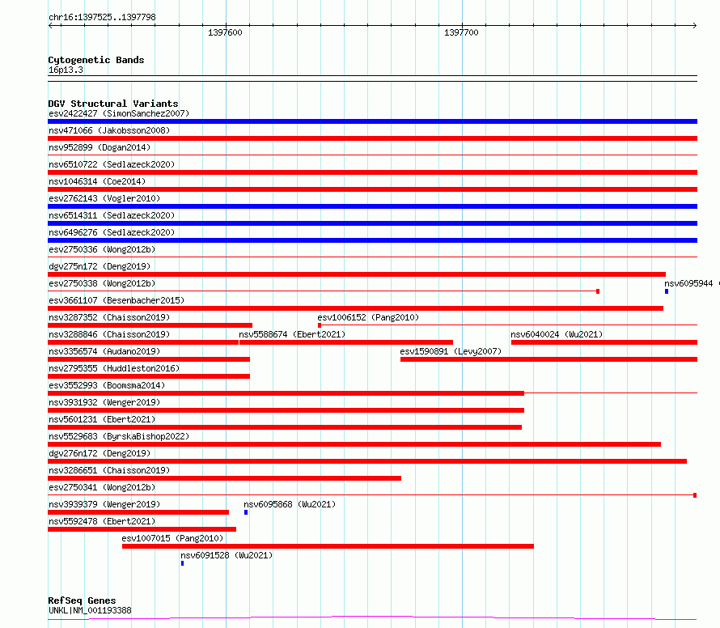Select nsv3286651 (Chaisson2019) label
720x628 pixels.
[109, 470]
